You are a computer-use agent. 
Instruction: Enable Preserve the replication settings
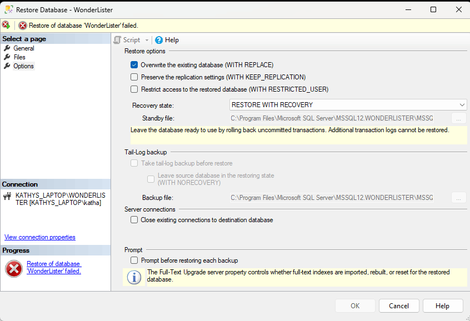pos(134,77)
